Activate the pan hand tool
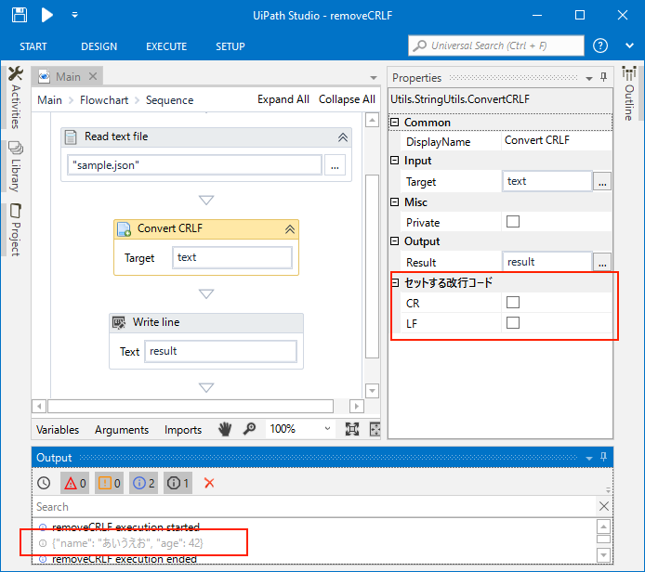 click(225, 429)
